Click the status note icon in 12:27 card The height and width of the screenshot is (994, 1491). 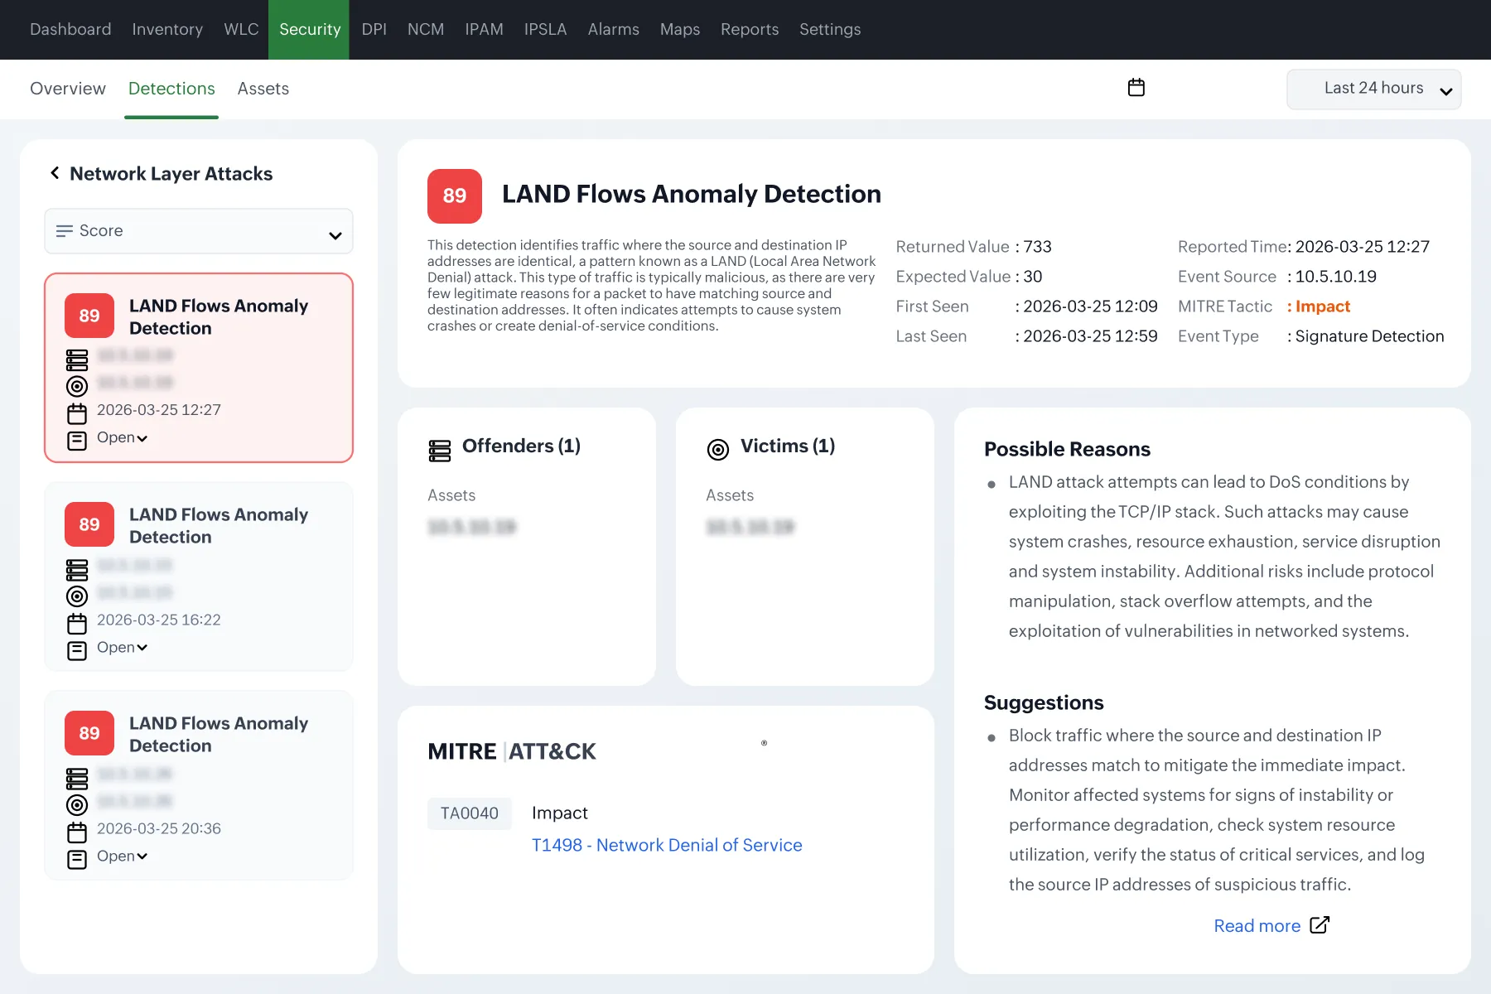point(77,441)
